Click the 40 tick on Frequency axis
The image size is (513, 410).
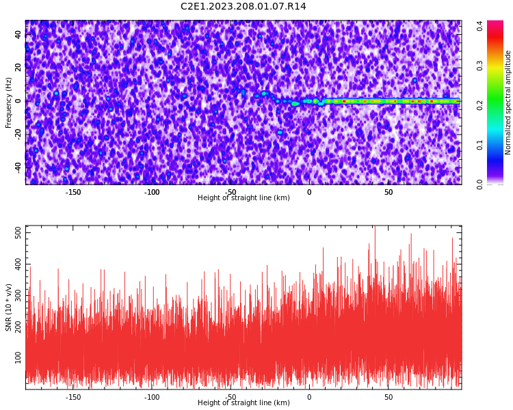click(18, 35)
